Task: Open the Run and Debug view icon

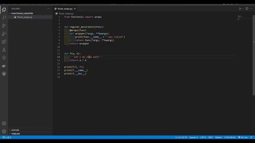Action: tap(4, 34)
